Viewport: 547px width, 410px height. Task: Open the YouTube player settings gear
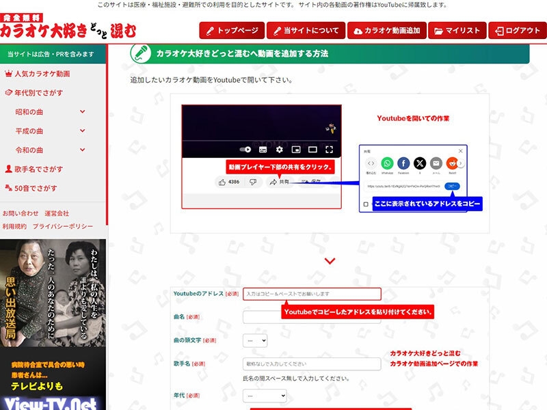279,150
